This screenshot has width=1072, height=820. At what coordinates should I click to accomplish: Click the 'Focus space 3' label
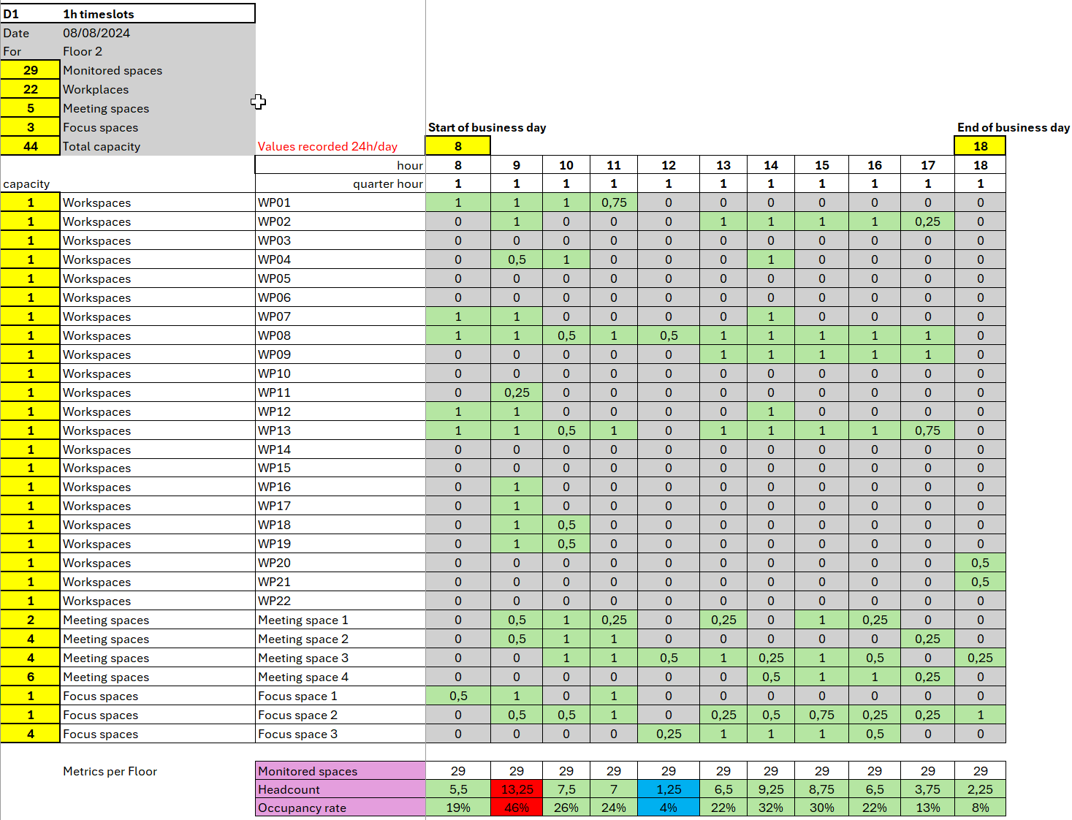click(341, 734)
